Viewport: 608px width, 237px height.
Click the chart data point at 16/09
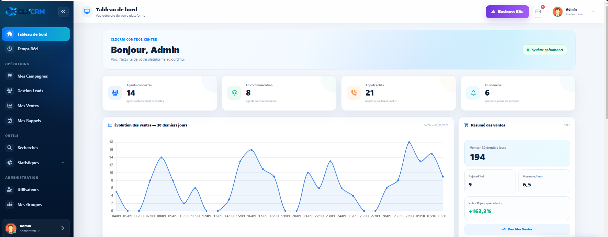coord(252,150)
